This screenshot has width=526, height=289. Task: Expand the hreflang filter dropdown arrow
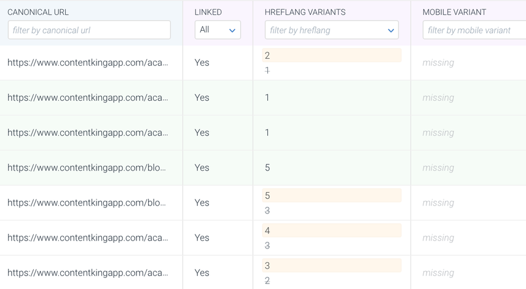[x=391, y=30]
